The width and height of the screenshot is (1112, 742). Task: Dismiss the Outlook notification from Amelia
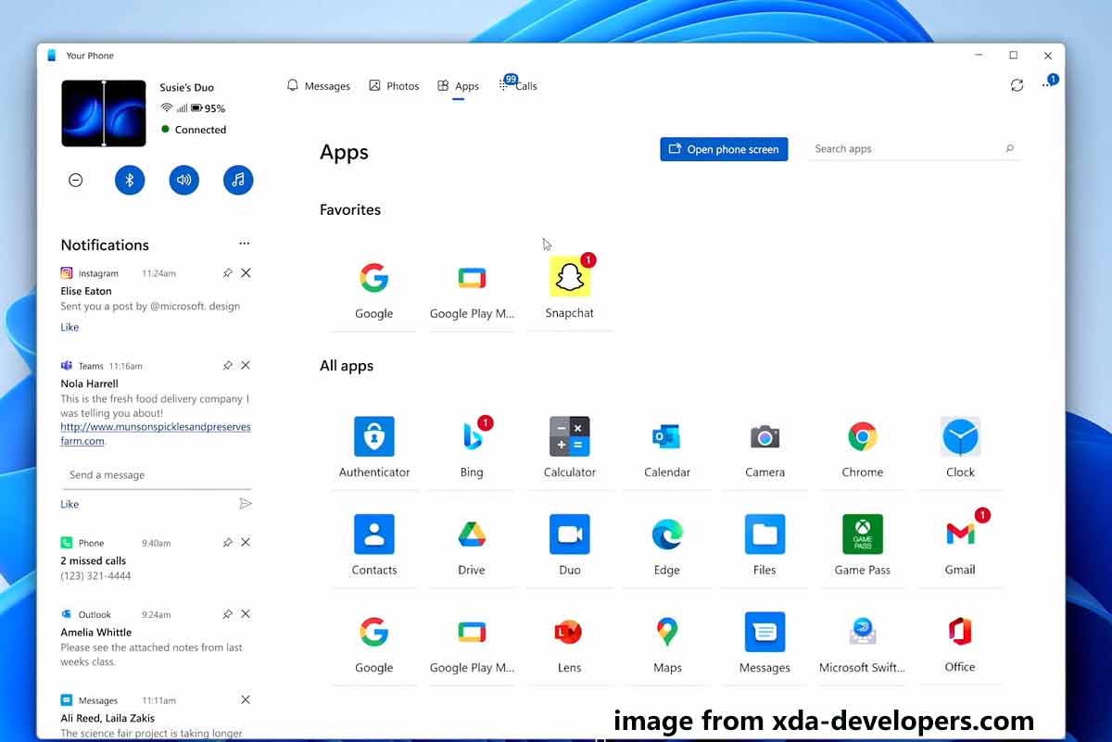pyautogui.click(x=246, y=614)
